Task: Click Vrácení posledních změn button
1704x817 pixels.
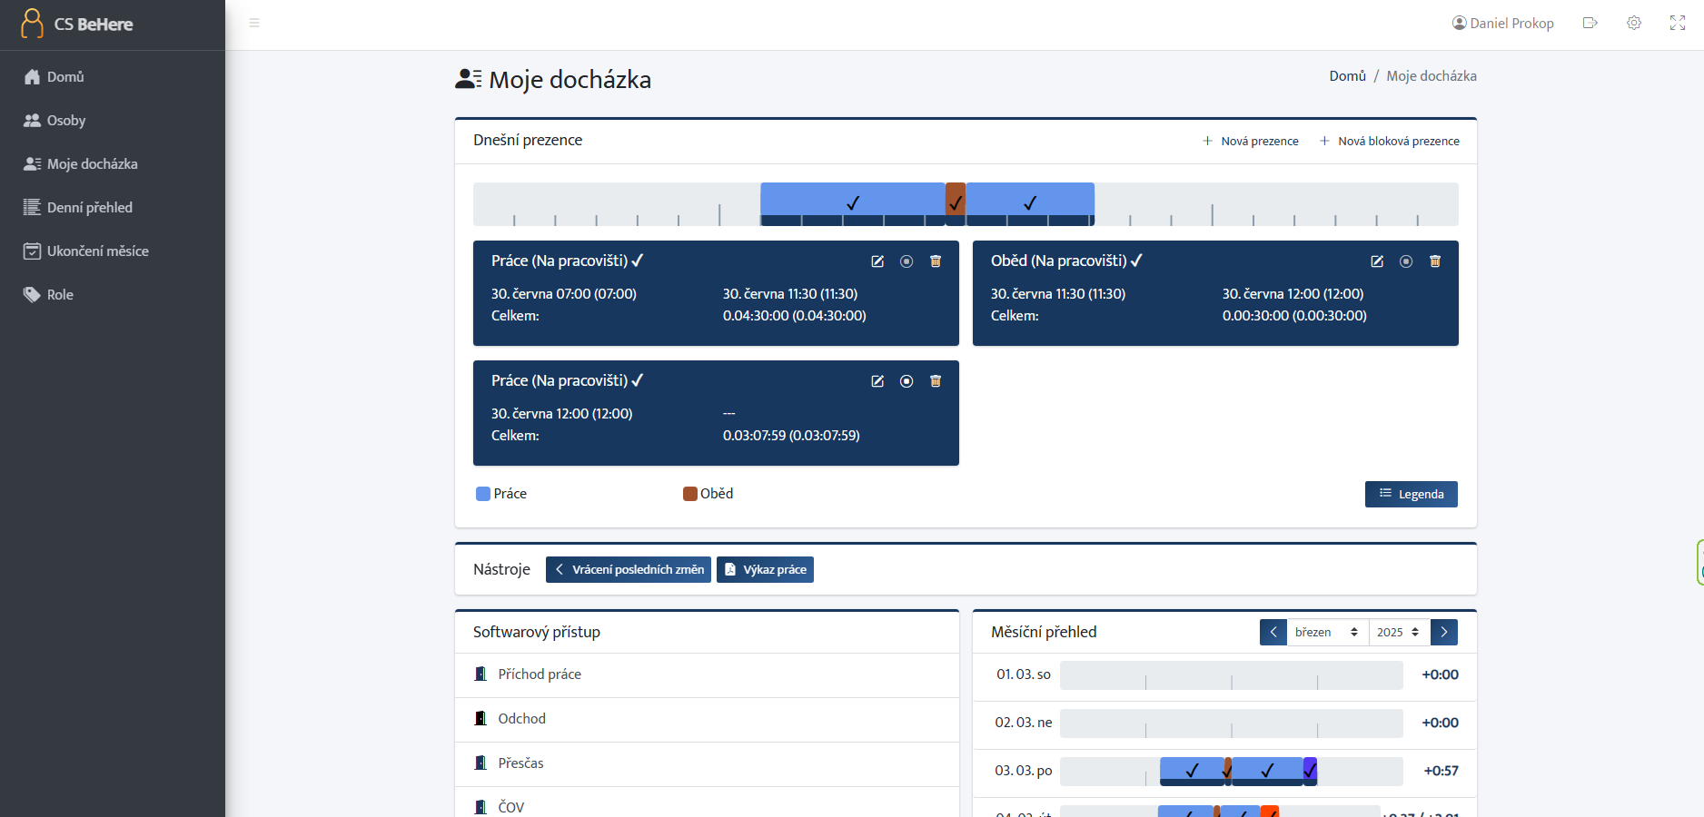Action: pyautogui.click(x=629, y=569)
